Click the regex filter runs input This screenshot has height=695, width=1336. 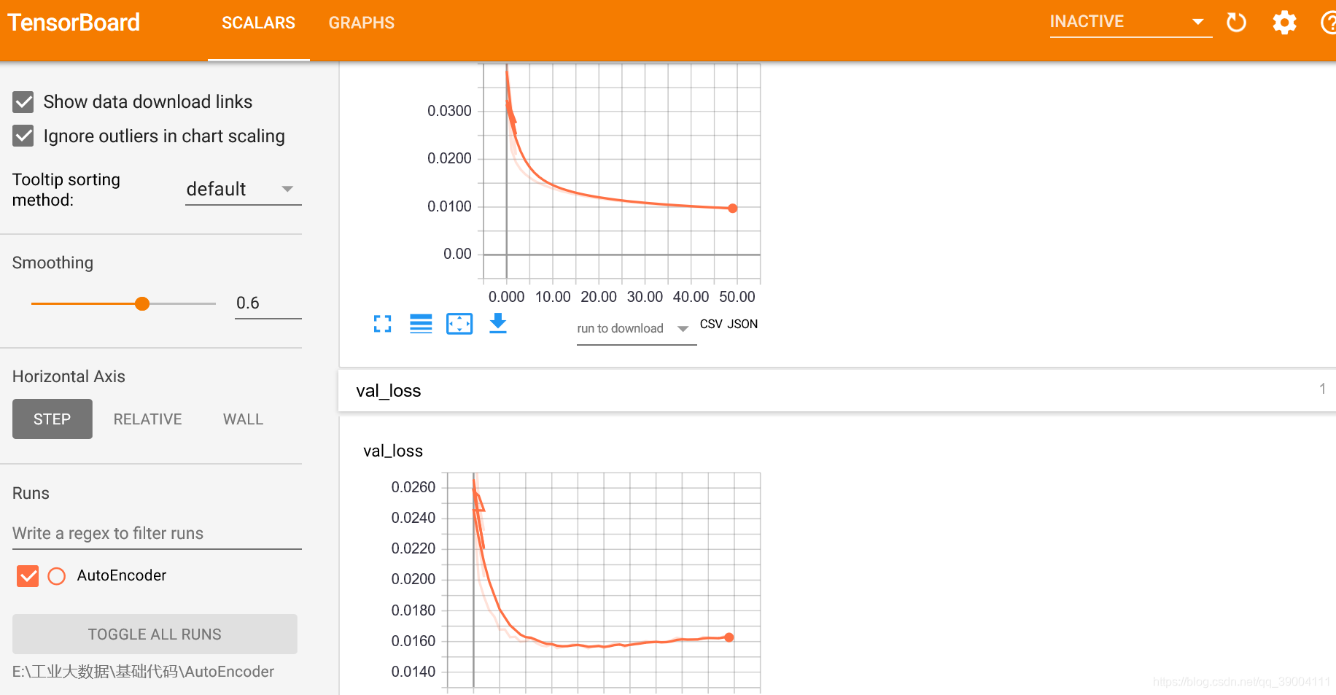(157, 534)
